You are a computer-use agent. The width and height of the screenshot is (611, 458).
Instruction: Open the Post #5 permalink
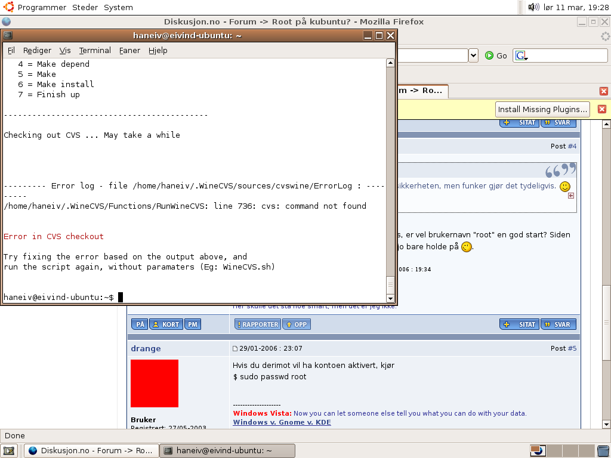coord(572,348)
